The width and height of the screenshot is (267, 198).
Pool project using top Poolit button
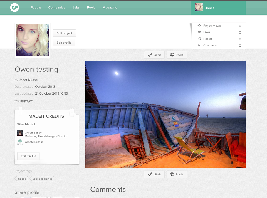[x=177, y=55]
